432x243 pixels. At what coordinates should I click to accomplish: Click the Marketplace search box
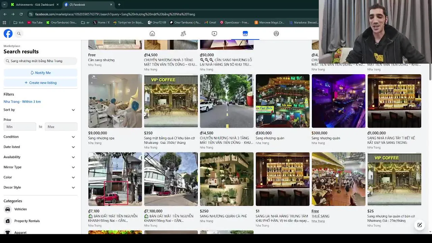coord(40,61)
